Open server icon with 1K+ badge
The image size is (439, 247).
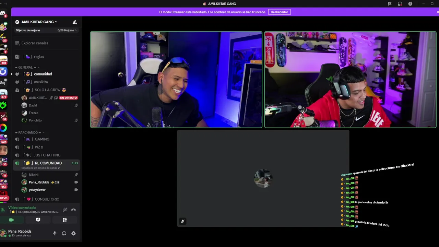pos(3,184)
